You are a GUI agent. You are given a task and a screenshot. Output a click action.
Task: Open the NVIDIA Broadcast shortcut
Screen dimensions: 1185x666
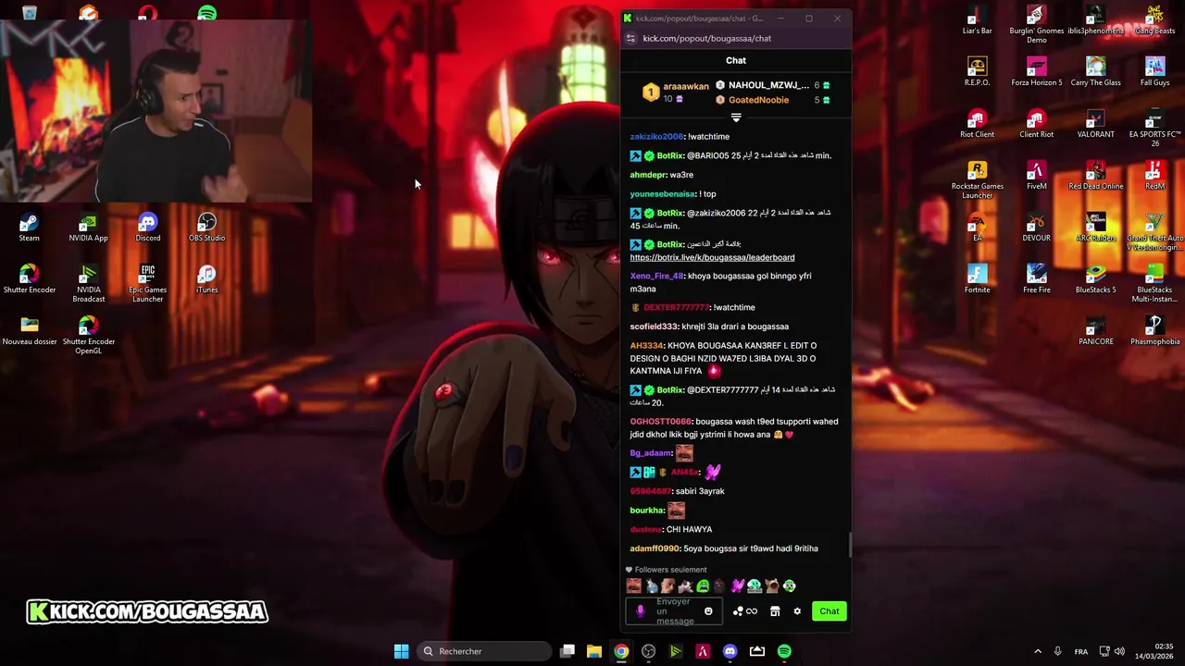[88, 283]
